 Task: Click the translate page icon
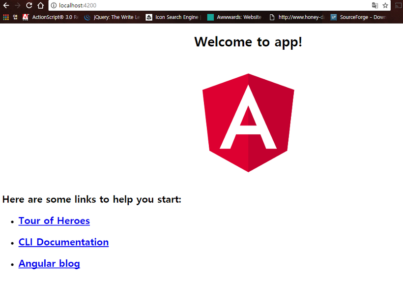pos(374,5)
